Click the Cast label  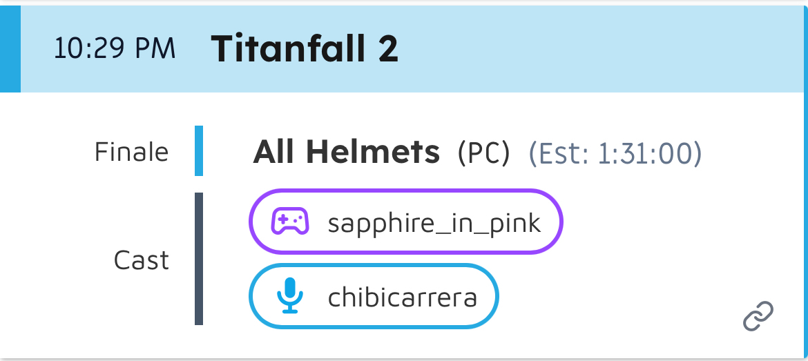pos(141,260)
